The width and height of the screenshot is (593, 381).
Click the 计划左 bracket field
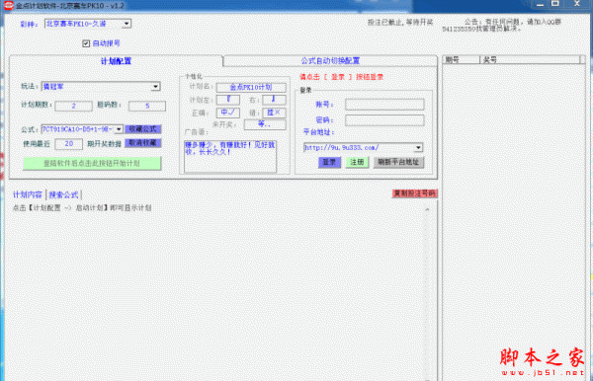228,100
